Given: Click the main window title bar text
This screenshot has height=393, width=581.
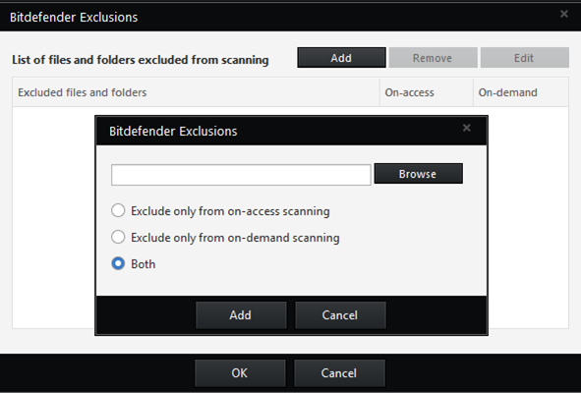Looking at the screenshot, I should point(74,18).
